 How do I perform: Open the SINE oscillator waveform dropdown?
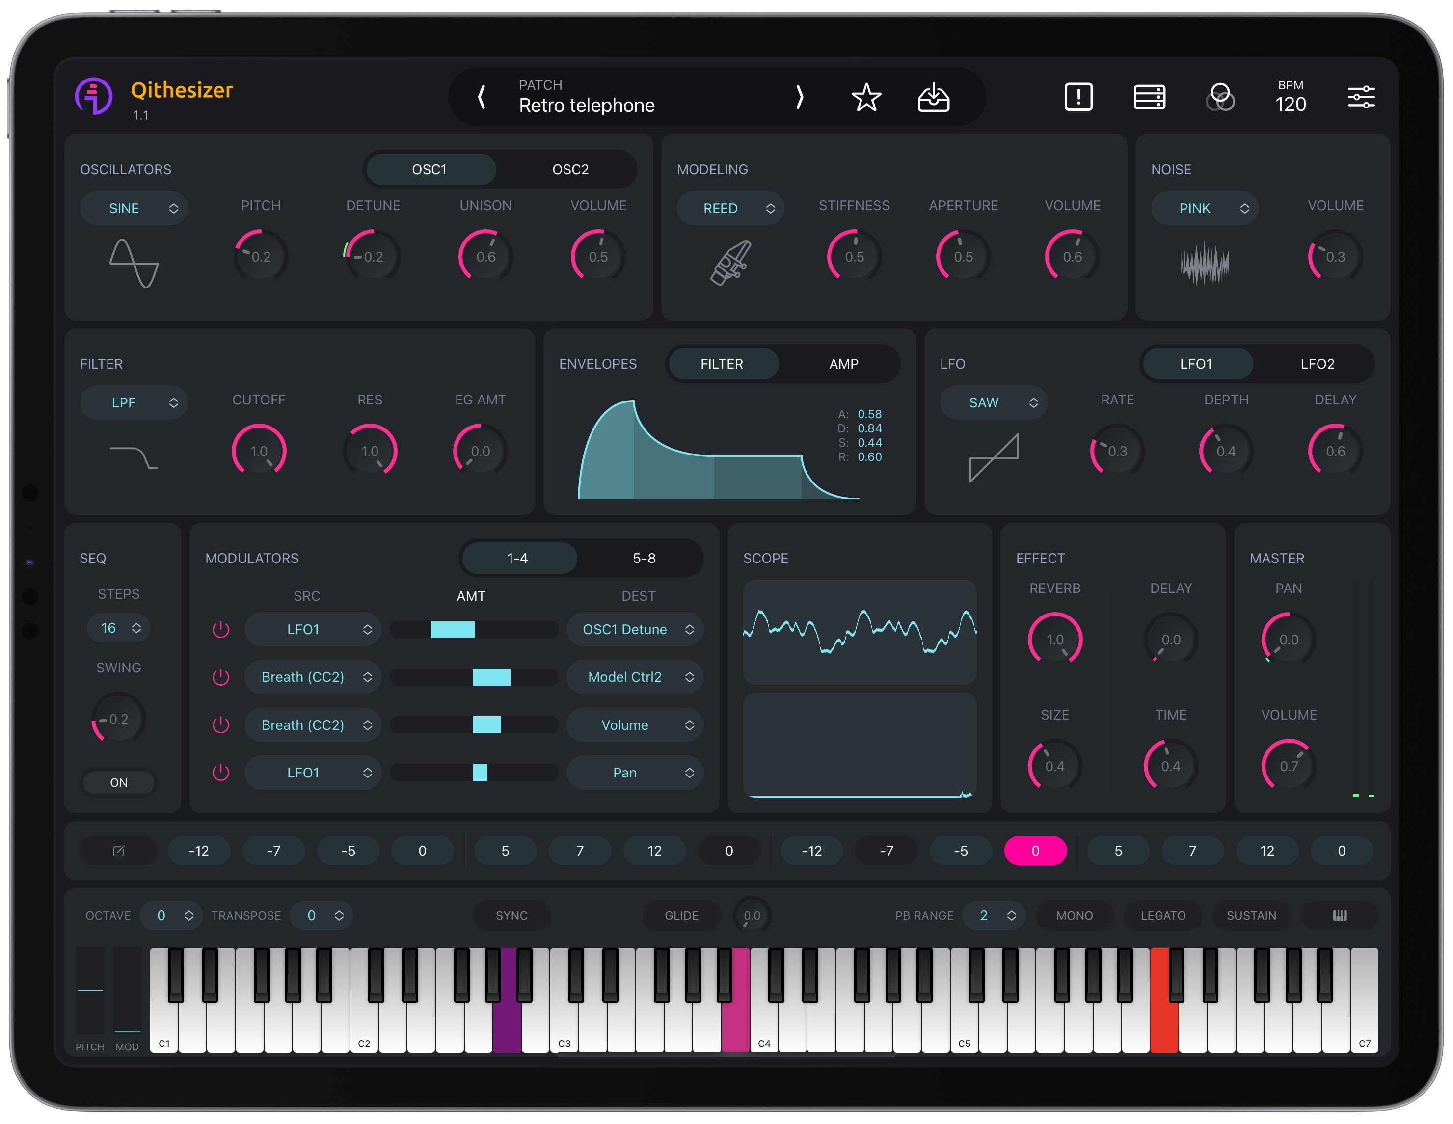pyautogui.click(x=134, y=208)
